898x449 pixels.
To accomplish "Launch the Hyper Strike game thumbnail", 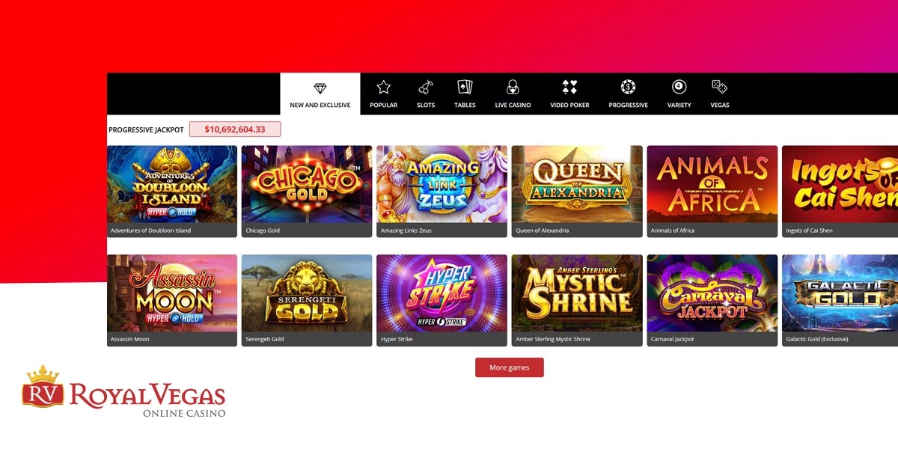I will pyautogui.click(x=442, y=293).
